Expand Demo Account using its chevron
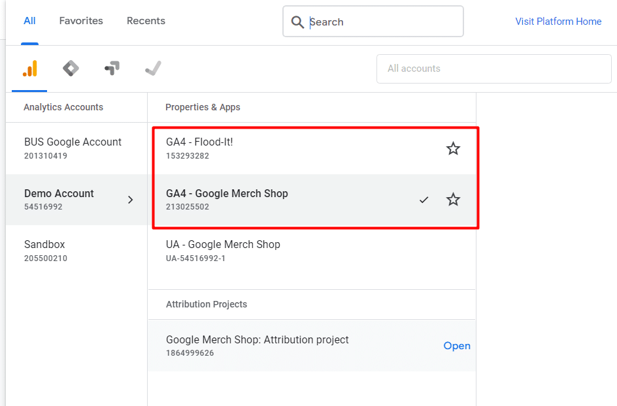This screenshot has width=617, height=406. [130, 200]
